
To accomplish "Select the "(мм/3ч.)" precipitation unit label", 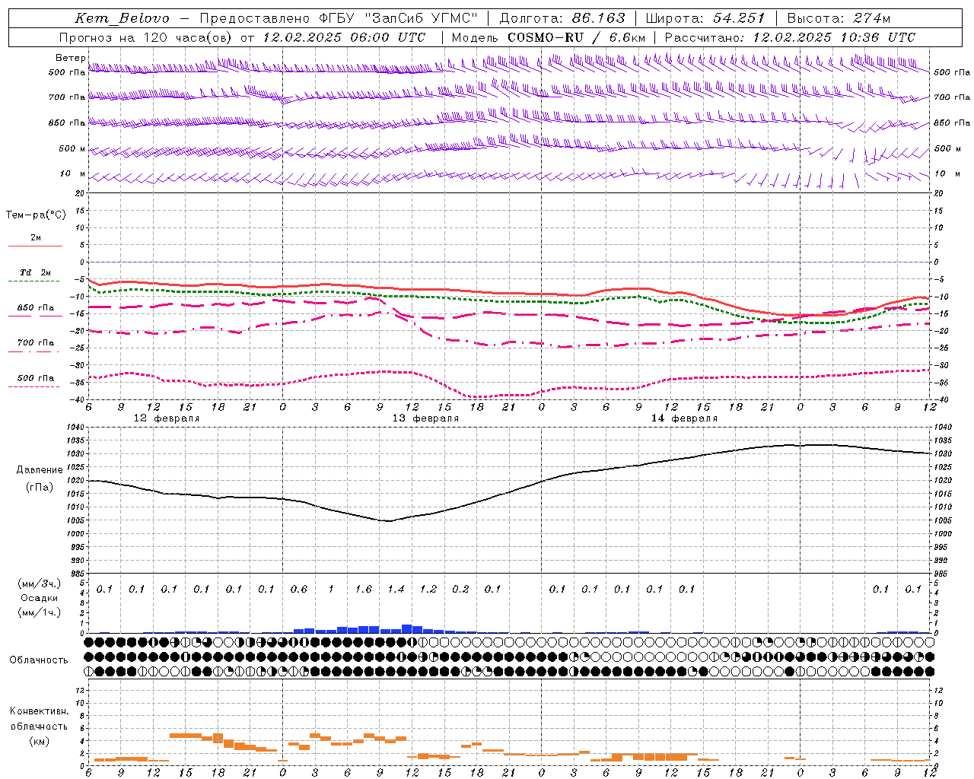I will coord(39,584).
